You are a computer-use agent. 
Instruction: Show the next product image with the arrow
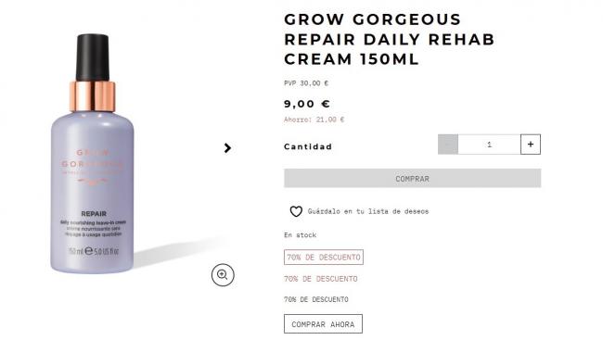(x=227, y=148)
